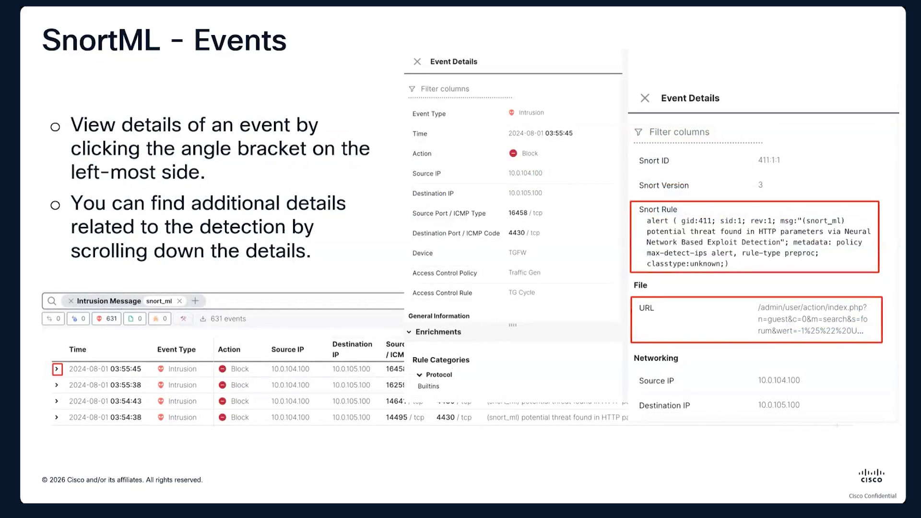921x518 pixels.
Task: Click Source IP 10.0.104.100 under Networking
Action: coord(779,380)
